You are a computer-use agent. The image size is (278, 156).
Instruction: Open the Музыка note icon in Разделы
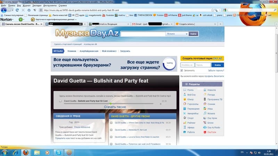205,113
